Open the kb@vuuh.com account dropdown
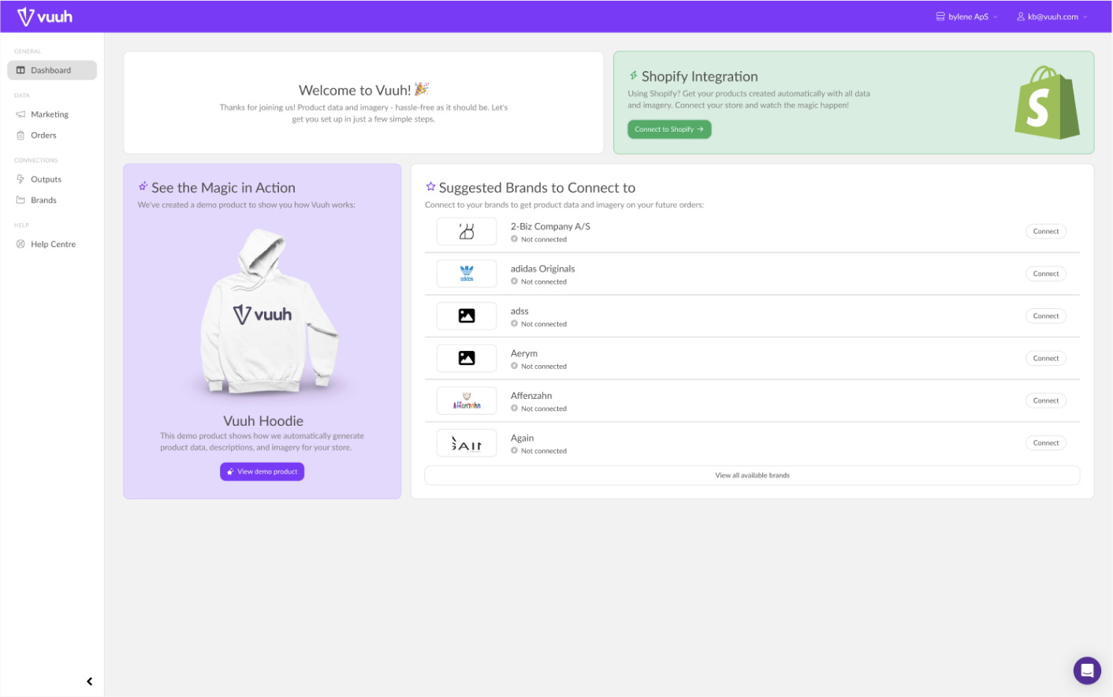 (x=1052, y=17)
